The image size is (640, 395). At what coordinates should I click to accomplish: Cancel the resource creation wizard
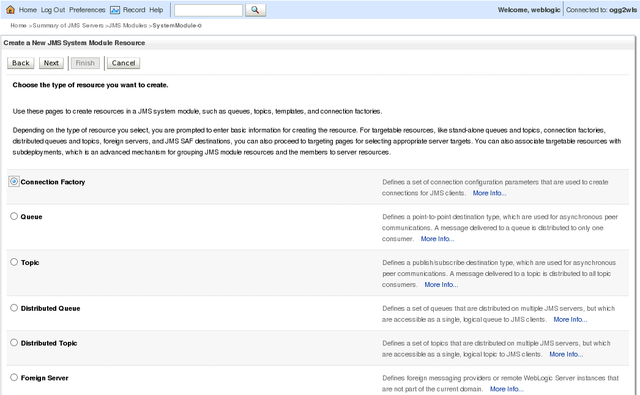pos(123,63)
